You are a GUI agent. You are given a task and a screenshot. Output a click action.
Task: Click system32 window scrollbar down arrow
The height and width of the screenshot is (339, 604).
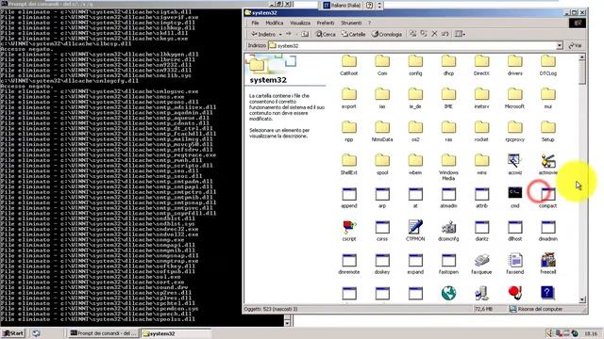click(x=582, y=299)
